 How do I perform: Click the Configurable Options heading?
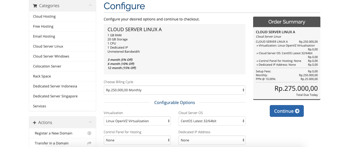175,103
